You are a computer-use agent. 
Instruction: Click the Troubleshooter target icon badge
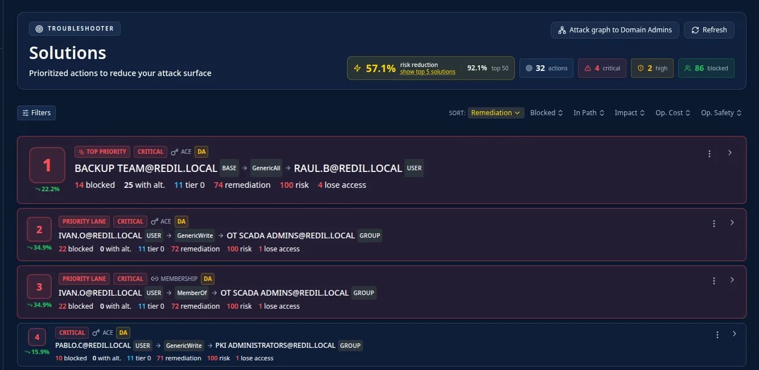point(39,28)
